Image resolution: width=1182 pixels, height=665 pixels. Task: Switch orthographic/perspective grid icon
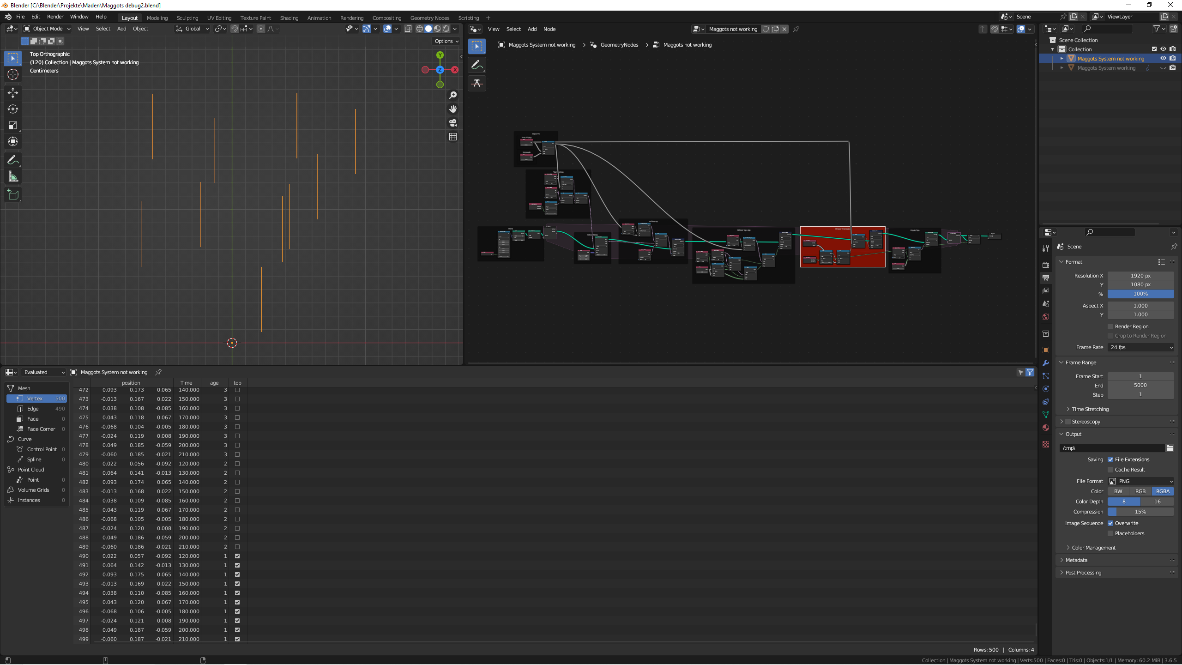453,137
